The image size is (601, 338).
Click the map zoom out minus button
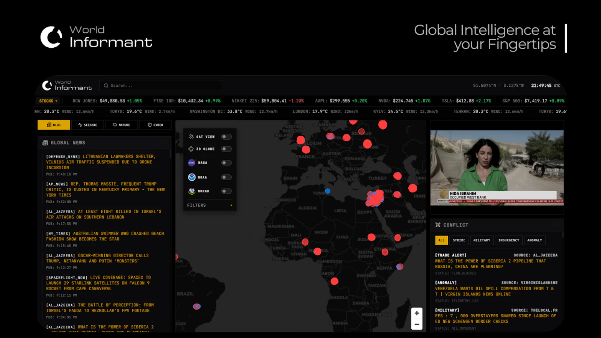(x=417, y=324)
